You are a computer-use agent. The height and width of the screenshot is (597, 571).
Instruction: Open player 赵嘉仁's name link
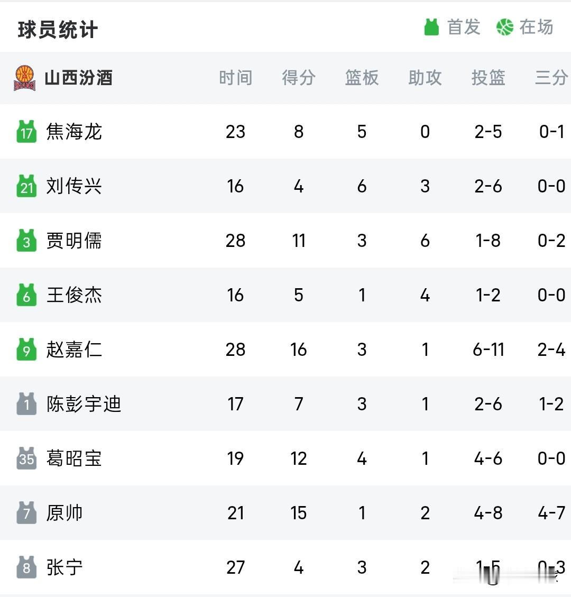click(74, 350)
